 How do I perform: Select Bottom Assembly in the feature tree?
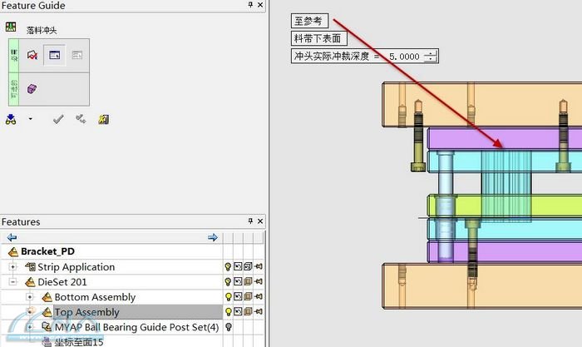[95, 297]
